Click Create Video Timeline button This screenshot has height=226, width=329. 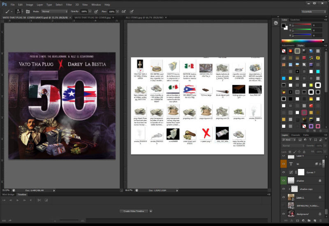click(x=134, y=211)
